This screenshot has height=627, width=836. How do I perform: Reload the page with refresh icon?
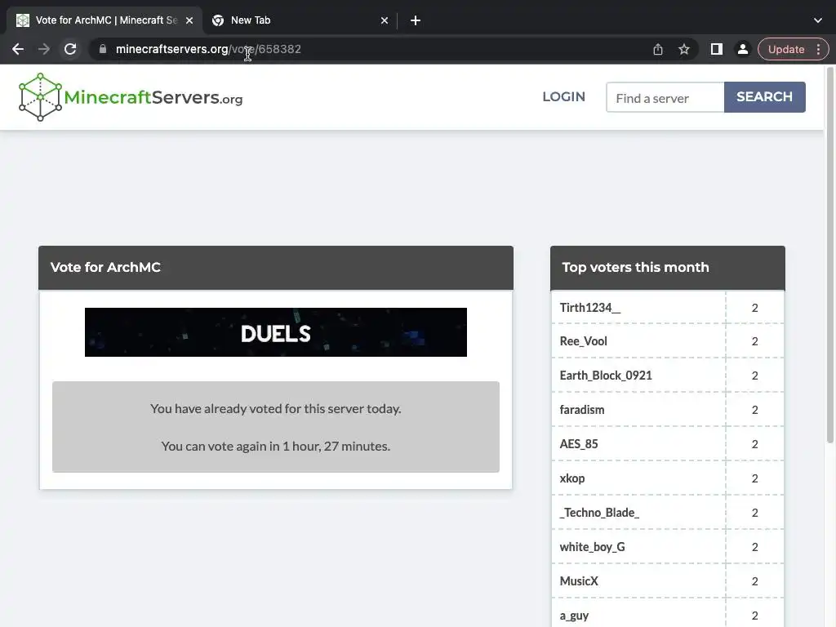[x=70, y=49]
